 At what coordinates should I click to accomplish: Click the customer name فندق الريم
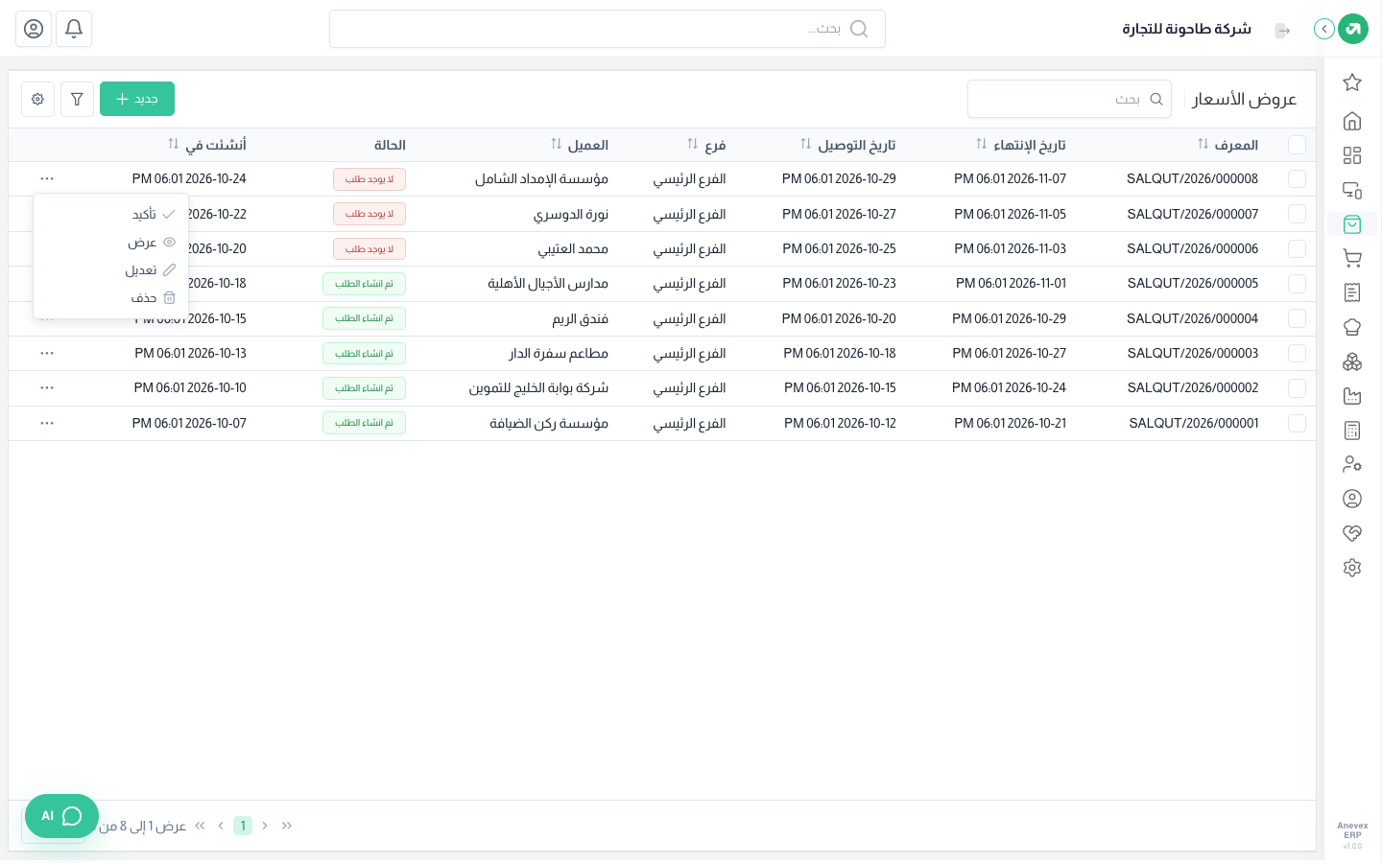(580, 318)
